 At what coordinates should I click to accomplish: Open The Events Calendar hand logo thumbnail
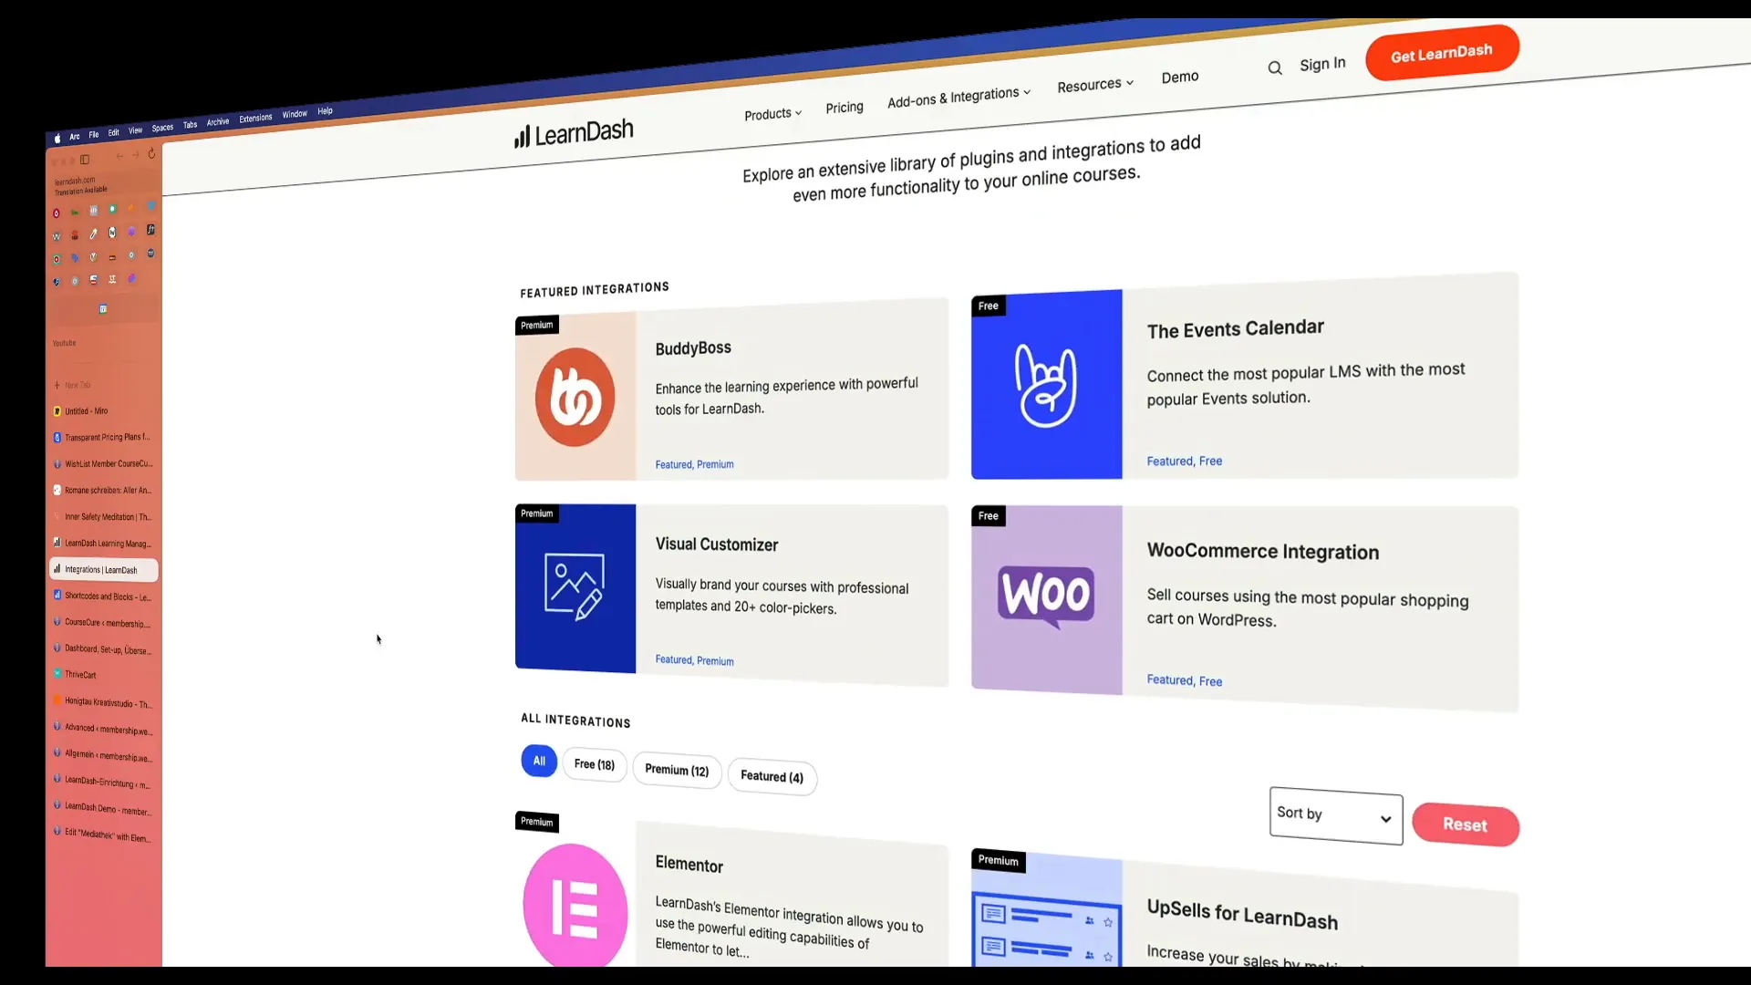pos(1047,385)
